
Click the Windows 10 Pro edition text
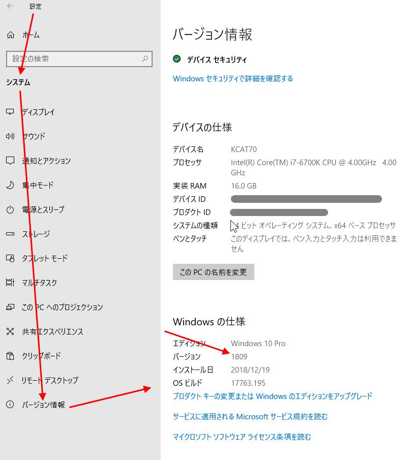click(258, 343)
